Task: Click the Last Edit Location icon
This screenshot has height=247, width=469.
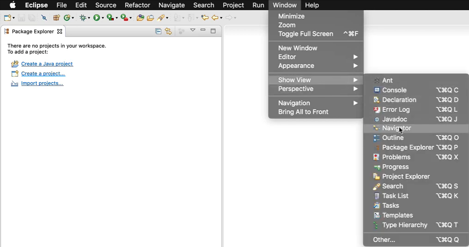Action: click(x=205, y=18)
